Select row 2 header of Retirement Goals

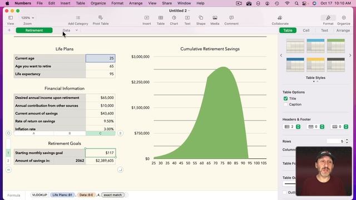click(x=8, y=161)
